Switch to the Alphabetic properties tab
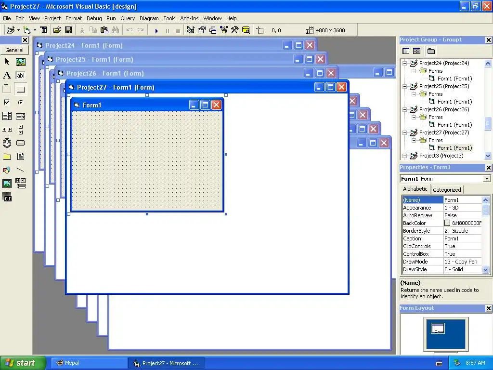Screen dimensions: 493x370 point(415,189)
